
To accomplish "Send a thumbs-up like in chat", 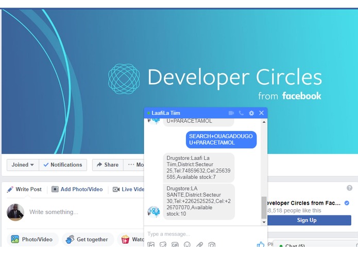I will click(x=261, y=245).
